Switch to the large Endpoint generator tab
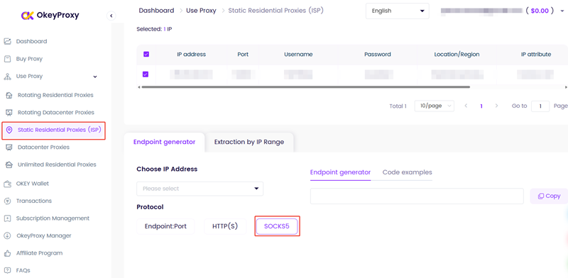Screen dimensions: 568x278 [164, 142]
